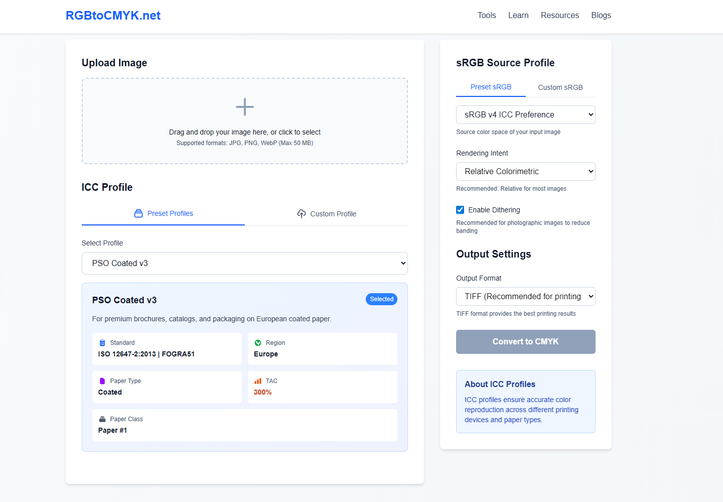Open the Rendering Intent dropdown
Viewport: 723px width, 502px height.
[x=525, y=172]
